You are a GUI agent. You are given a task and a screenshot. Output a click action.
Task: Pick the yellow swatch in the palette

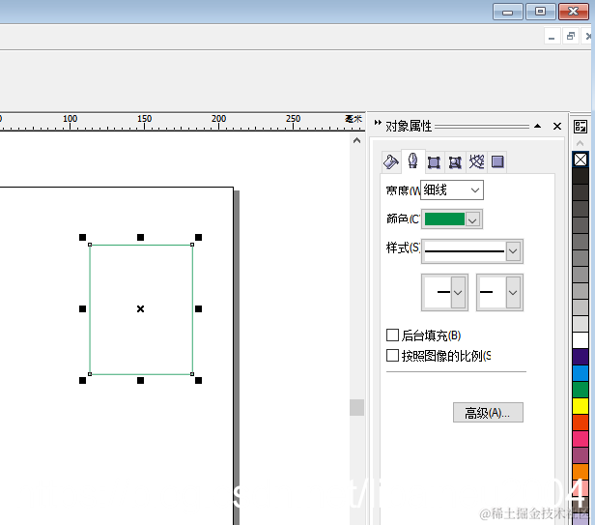[x=581, y=406]
